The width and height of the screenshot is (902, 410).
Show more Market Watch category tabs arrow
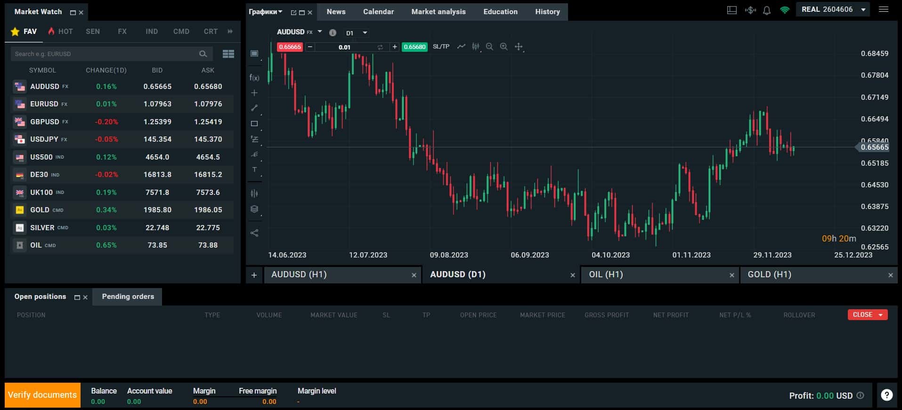pos(230,31)
